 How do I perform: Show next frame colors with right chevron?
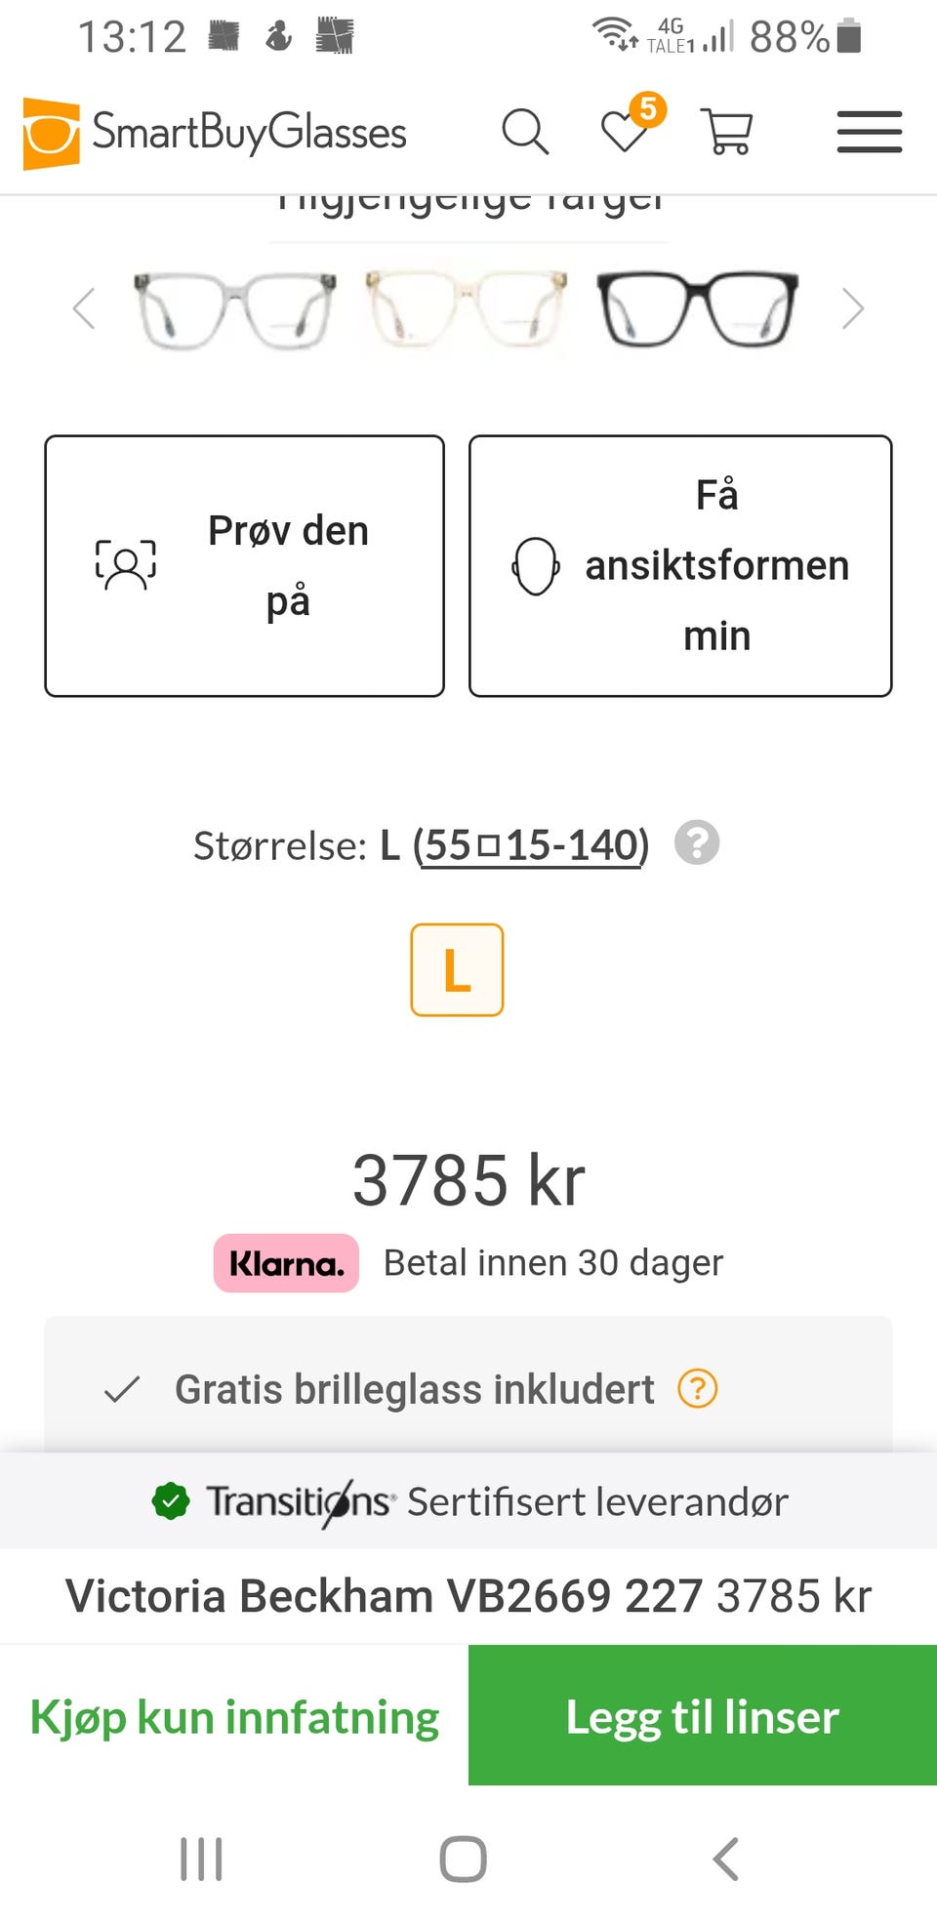coord(852,309)
